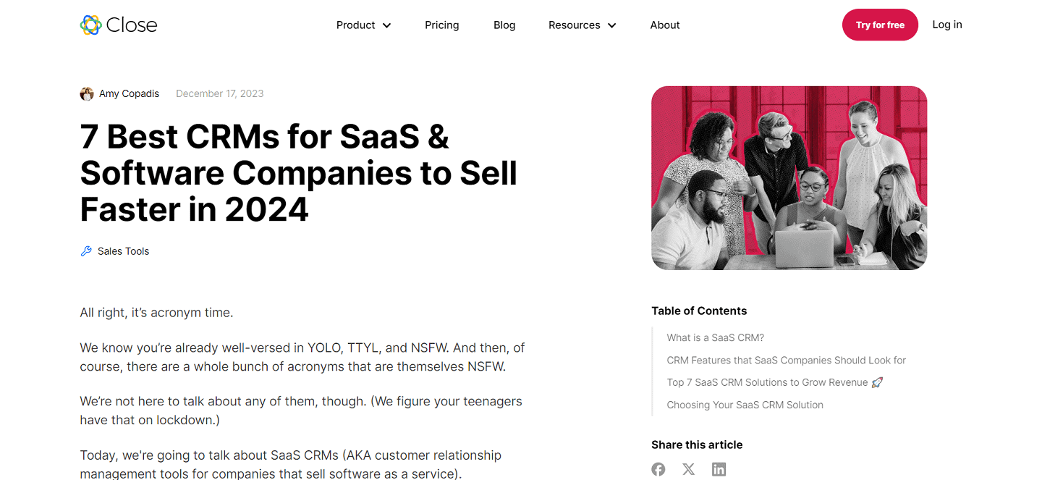Click the rocket icon beside Top 7 SaaS CRM Solutions
The image size is (1042, 480).
tap(876, 382)
